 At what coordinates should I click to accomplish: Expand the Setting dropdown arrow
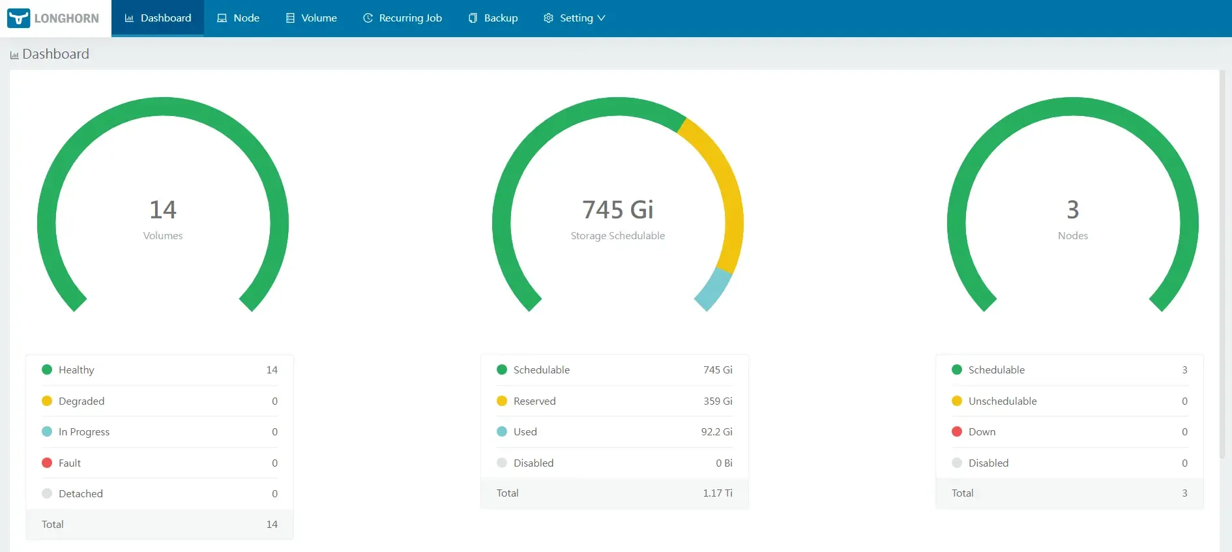tap(601, 18)
